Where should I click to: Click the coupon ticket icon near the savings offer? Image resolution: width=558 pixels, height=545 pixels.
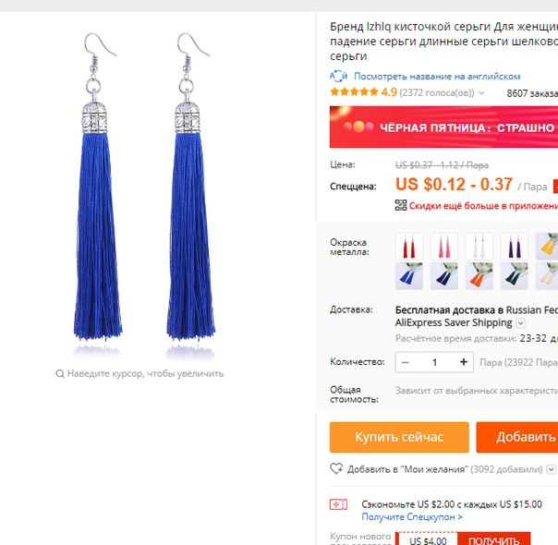(x=338, y=504)
